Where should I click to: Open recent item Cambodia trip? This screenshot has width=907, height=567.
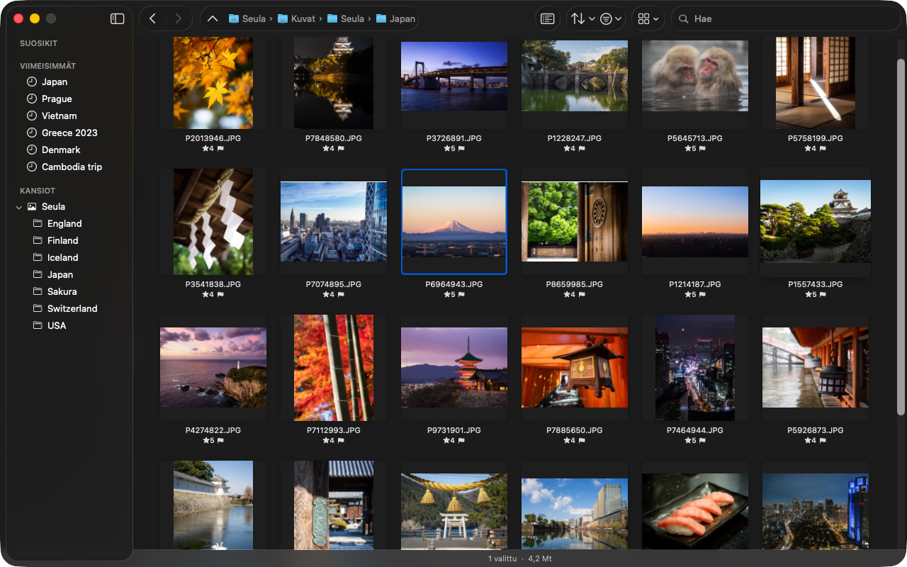pos(72,167)
